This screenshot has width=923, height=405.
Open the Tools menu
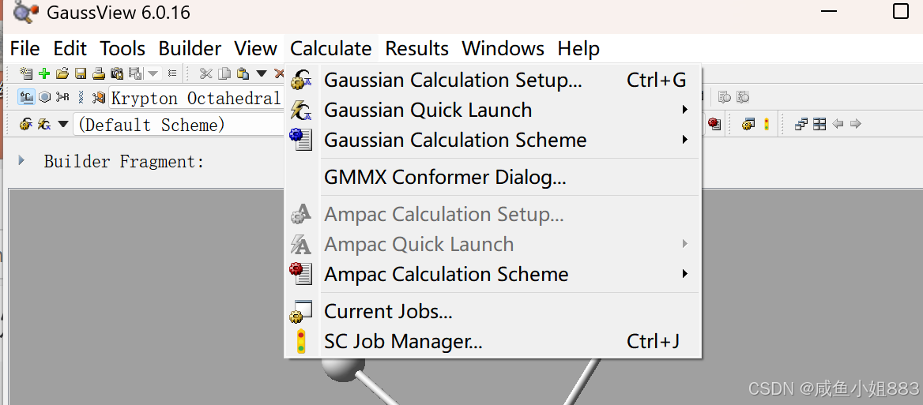(122, 48)
